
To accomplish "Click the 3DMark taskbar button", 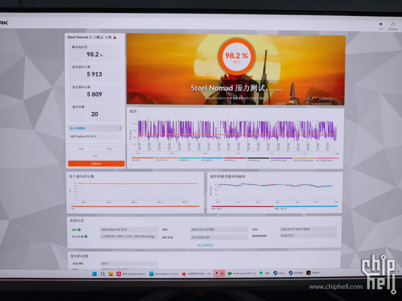I will click(x=313, y=273).
